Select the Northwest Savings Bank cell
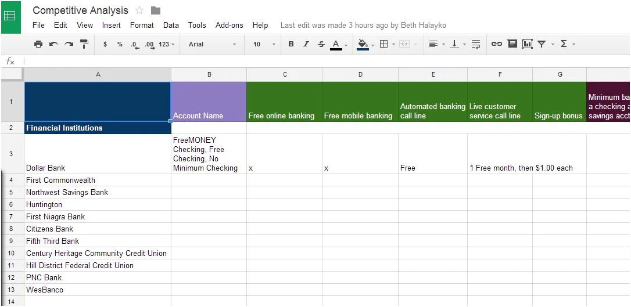This screenshot has width=631, height=307. [x=98, y=192]
